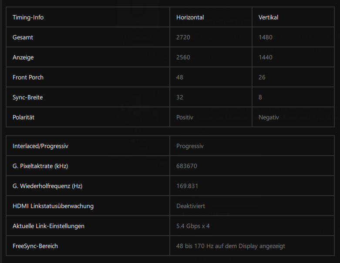Select the Anzeige row label
The height and width of the screenshot is (263, 340).
coord(23,57)
